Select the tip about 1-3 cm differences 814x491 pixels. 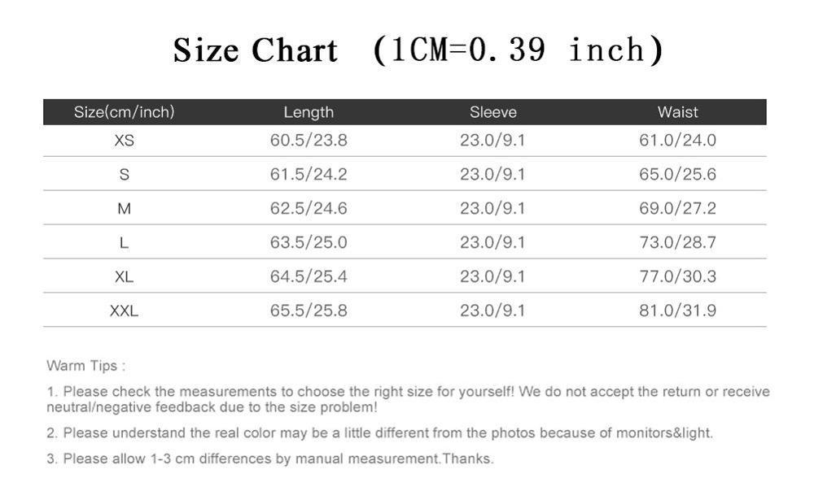269,459
